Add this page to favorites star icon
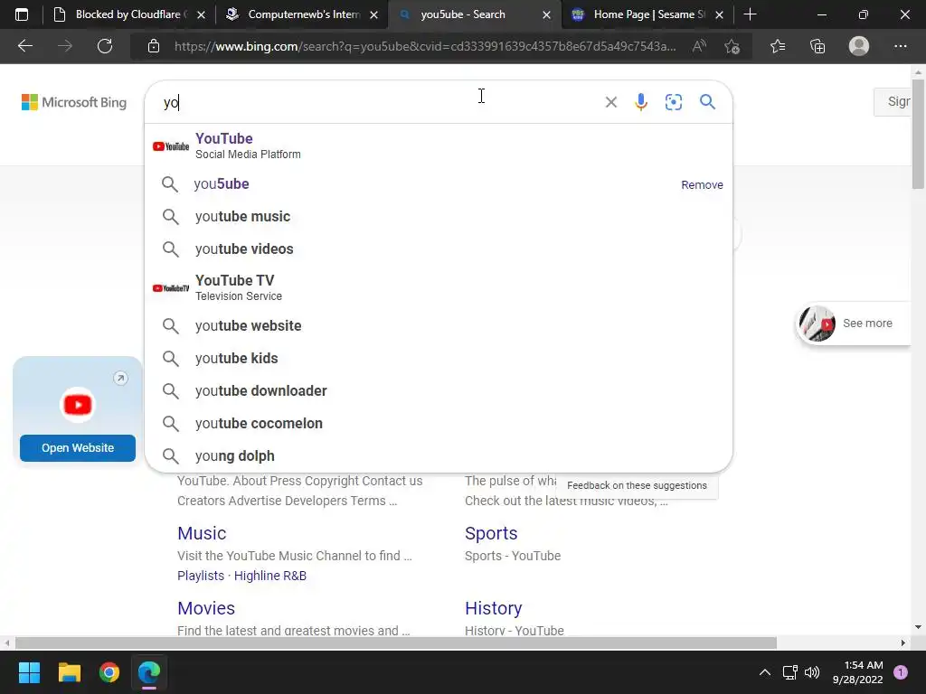This screenshot has height=694, width=926. pyautogui.click(x=732, y=46)
